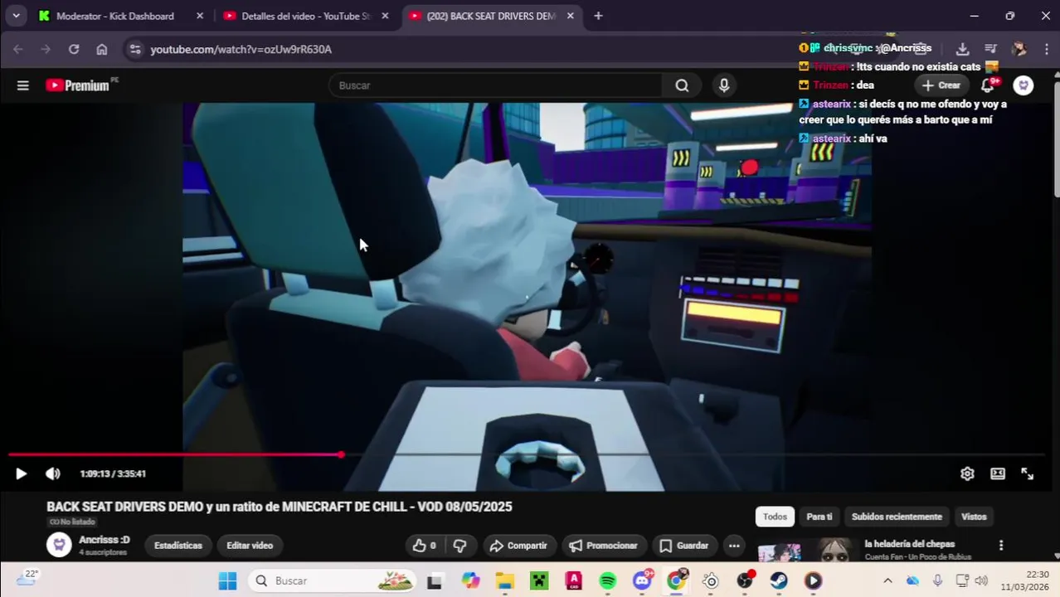Enter fullscreen mode
Screen dimensions: 1060x597
[x=1027, y=473]
